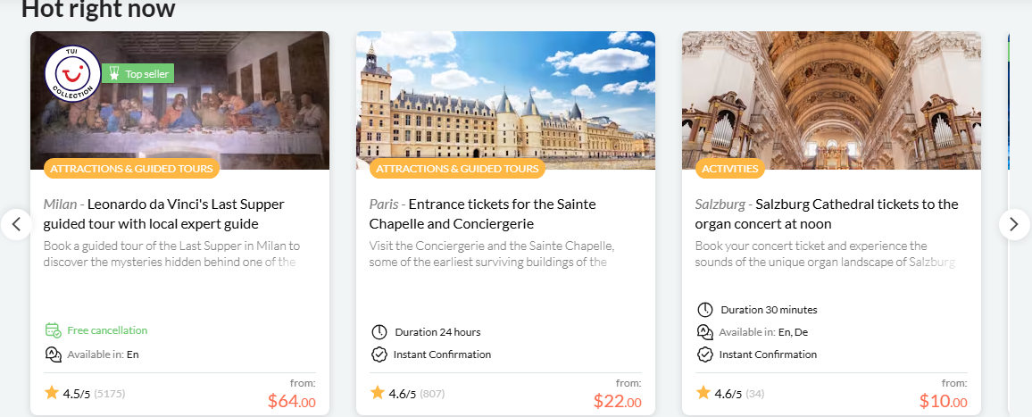Click the clock icon beside Duration 30 minutes

(704, 310)
